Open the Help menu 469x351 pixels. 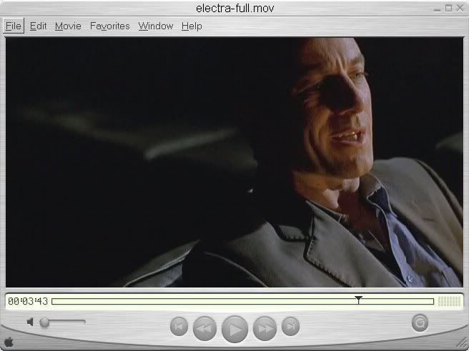click(x=192, y=26)
